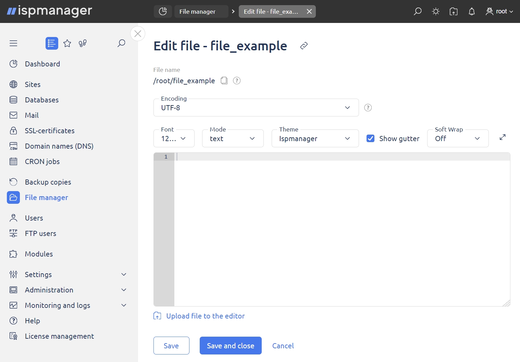Viewport: 520px width, 362px height.
Task: Open License management in the sidebar
Action: [x=59, y=336]
